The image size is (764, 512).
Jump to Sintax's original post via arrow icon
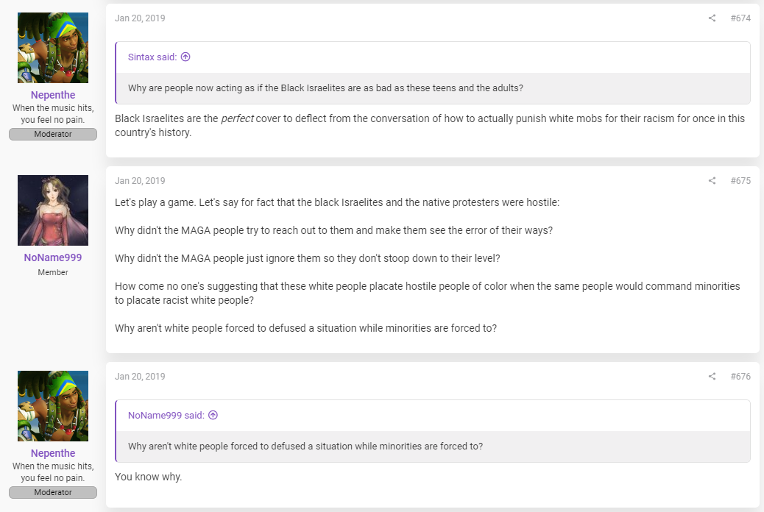tap(185, 57)
